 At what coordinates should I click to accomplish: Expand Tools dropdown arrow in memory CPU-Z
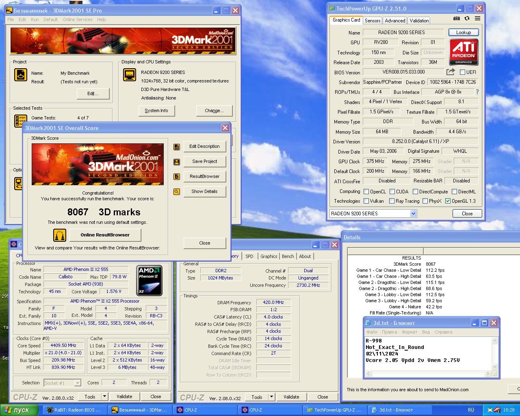[271, 397]
